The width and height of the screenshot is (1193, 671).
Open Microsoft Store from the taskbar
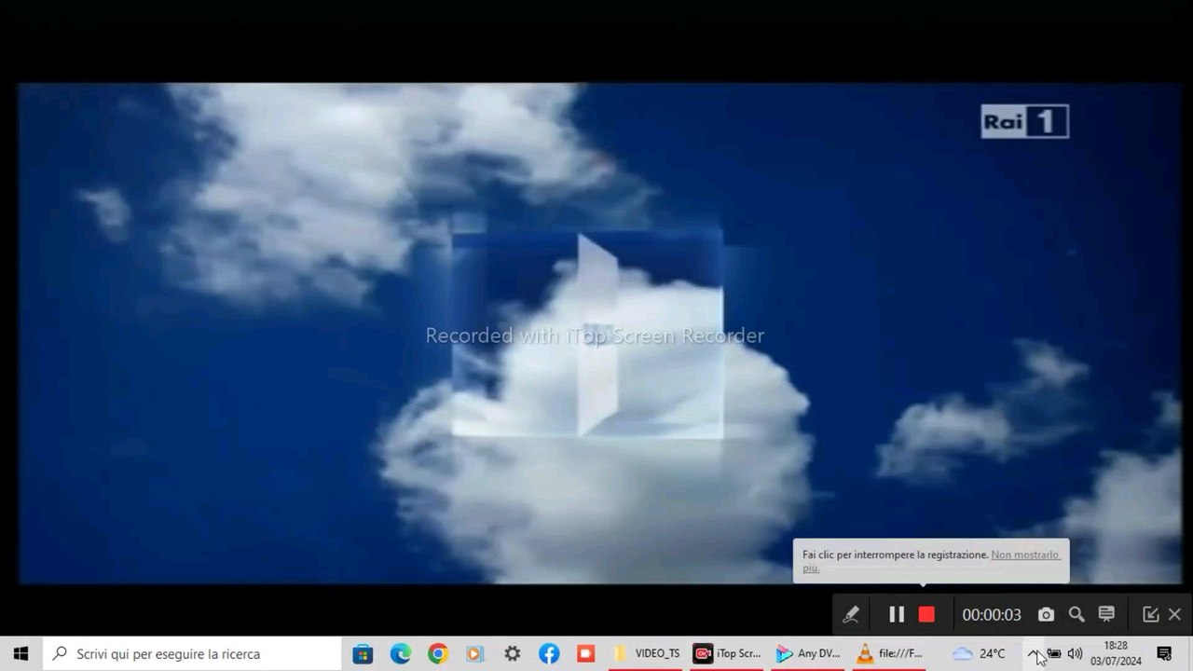(363, 653)
